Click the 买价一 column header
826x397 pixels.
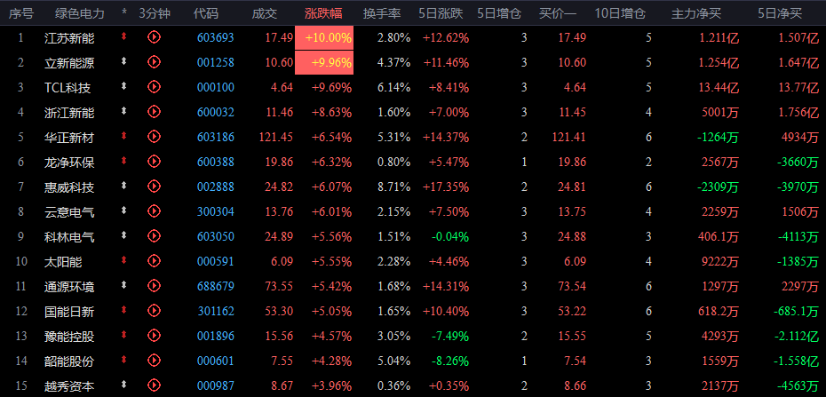(558, 13)
